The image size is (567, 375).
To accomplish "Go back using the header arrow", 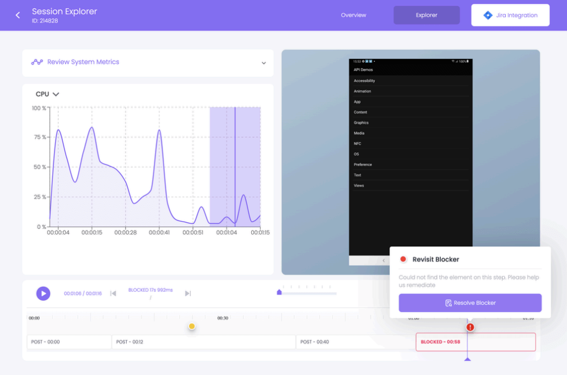I will pos(18,15).
